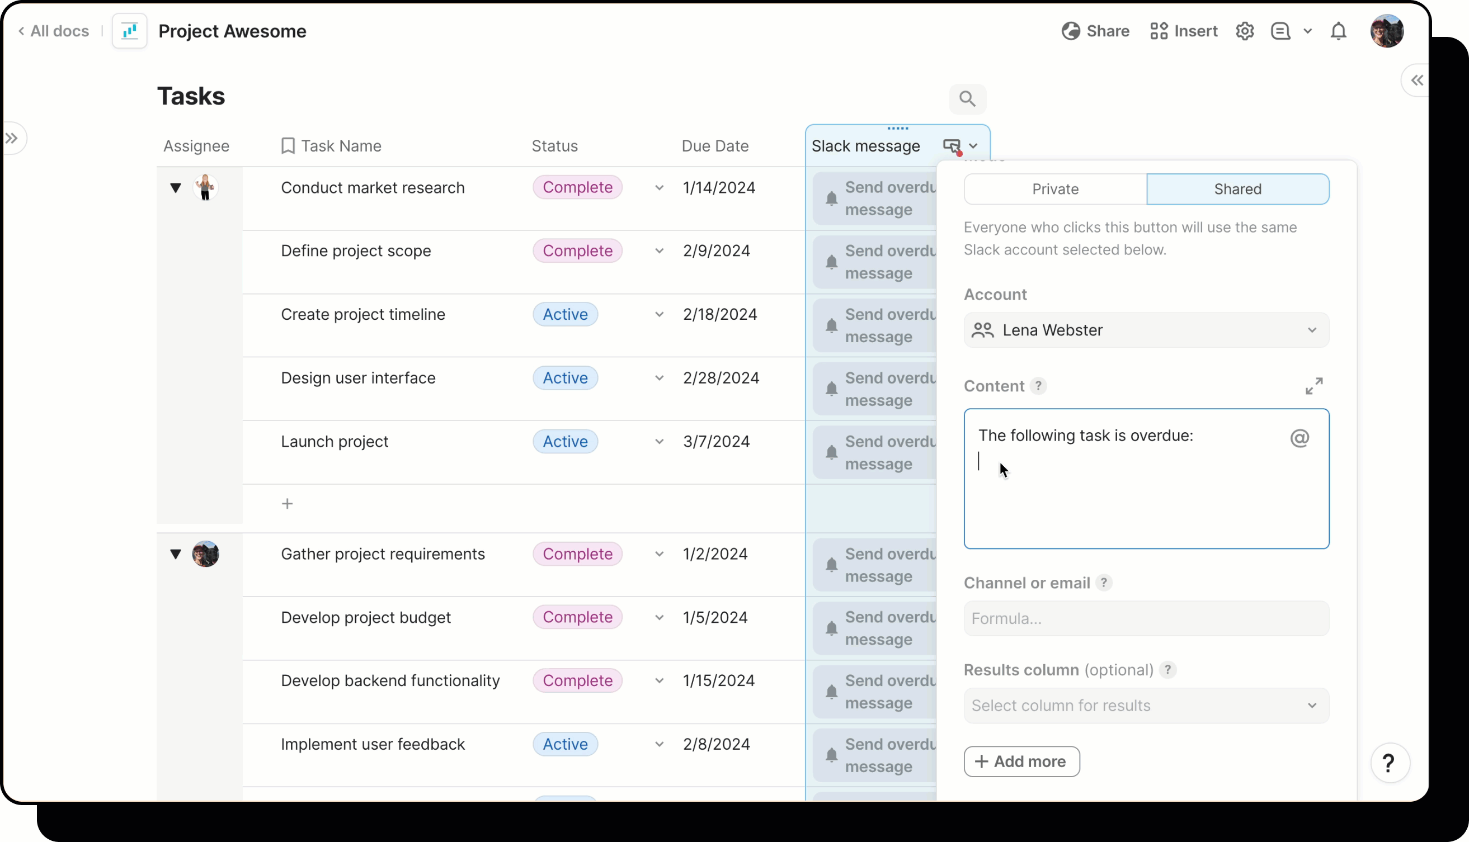This screenshot has height=842, width=1469.
Task: Open the Insert menu
Action: point(1183,31)
